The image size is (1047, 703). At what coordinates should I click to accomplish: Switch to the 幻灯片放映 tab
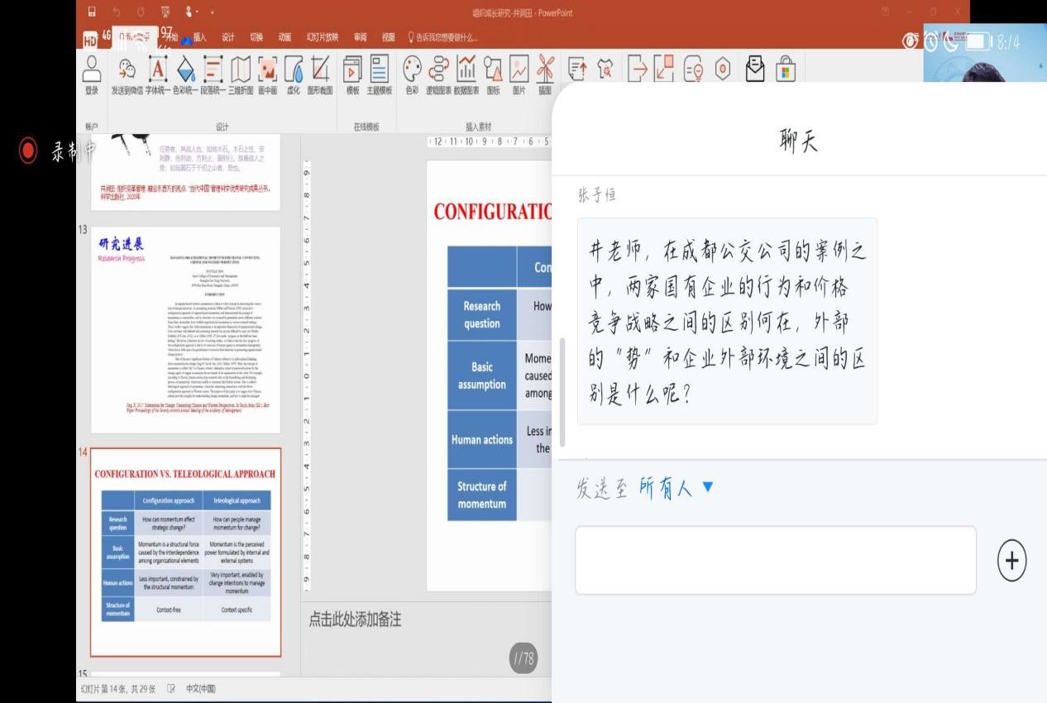pyautogui.click(x=322, y=37)
